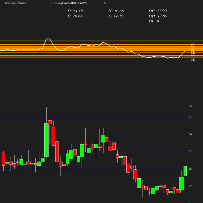
Task: Click the OL: 0 reading
Action: [154, 21]
